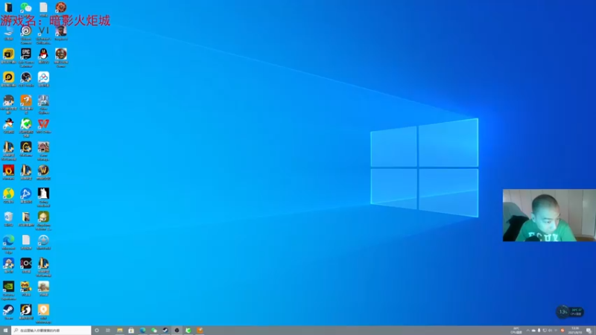Open the QQ Music green-yellow note icon
This screenshot has width=596, height=335.
tap(8, 194)
